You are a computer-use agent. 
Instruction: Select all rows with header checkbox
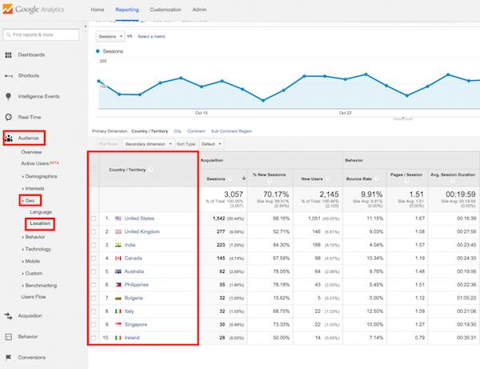[x=94, y=169]
